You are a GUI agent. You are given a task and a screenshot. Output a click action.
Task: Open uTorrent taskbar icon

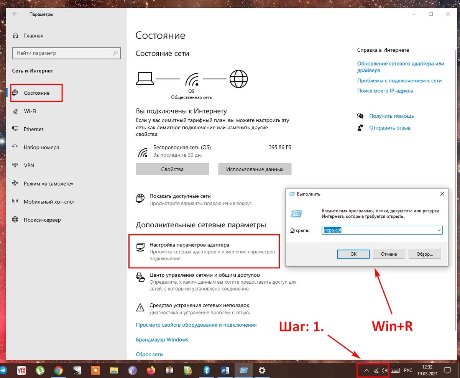[40, 370]
